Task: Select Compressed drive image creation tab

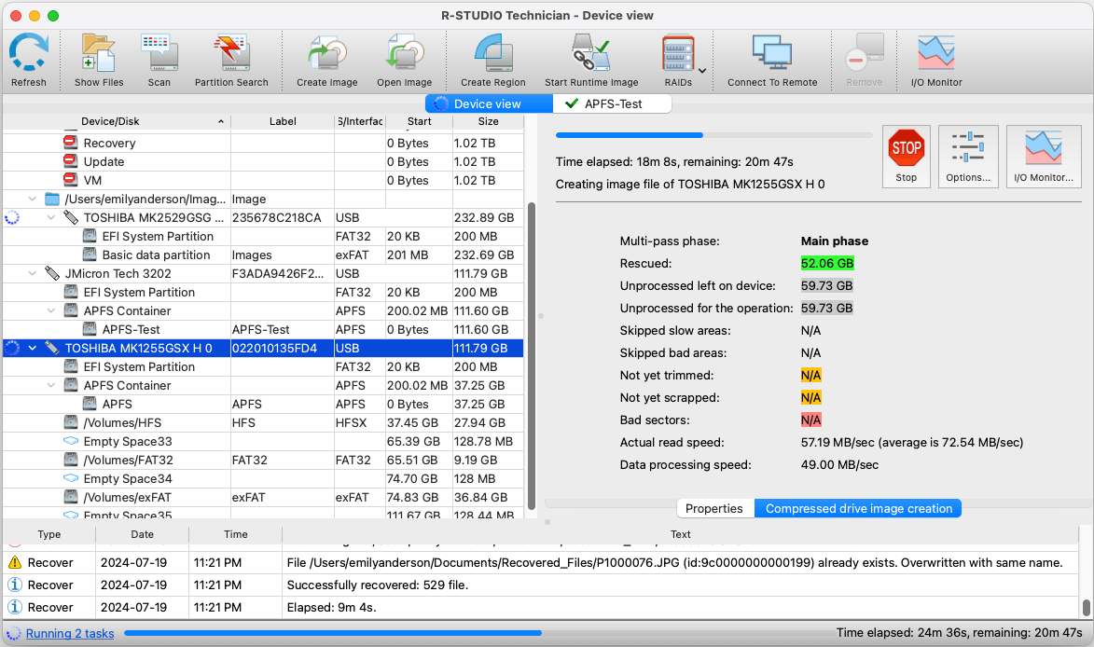Action: [858, 508]
